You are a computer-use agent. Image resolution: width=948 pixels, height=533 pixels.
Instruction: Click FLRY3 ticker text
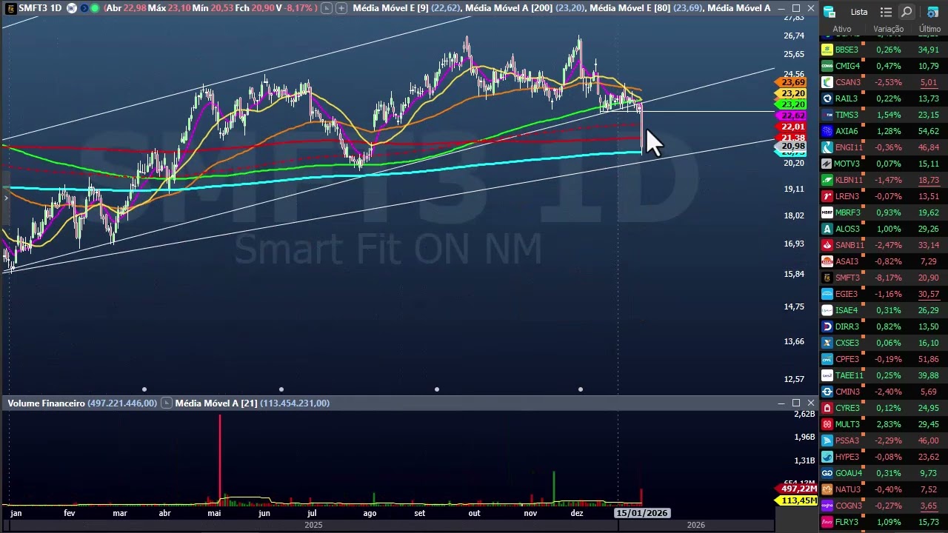(x=847, y=522)
